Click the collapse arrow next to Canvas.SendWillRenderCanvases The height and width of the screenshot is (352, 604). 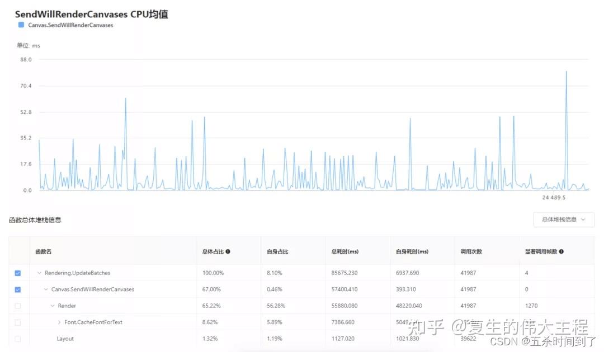tap(45, 289)
